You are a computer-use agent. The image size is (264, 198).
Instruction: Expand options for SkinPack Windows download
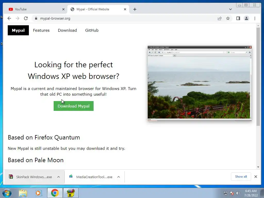(59, 177)
